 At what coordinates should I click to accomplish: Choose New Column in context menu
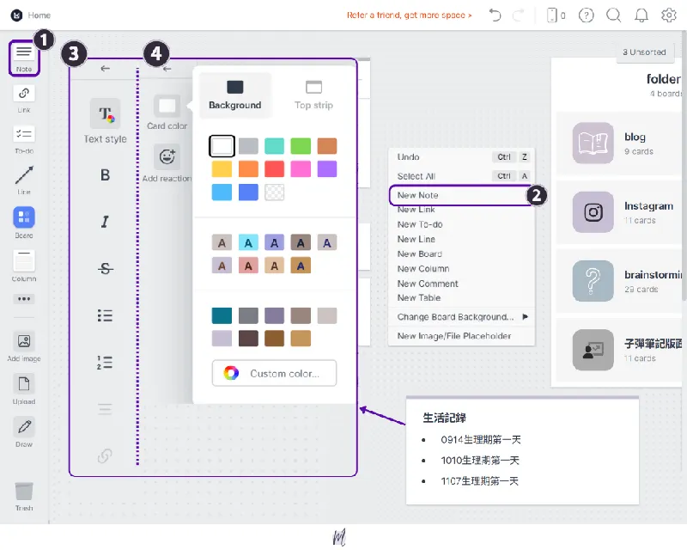[x=462, y=268]
